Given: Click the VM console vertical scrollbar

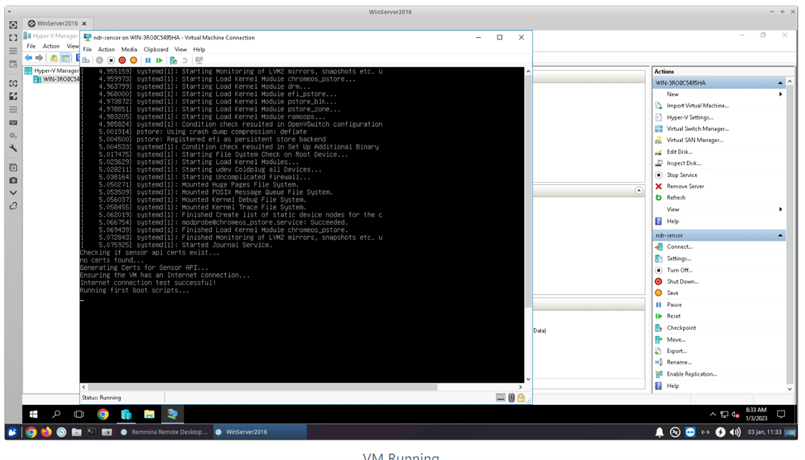Looking at the screenshot, I should 528,190.
